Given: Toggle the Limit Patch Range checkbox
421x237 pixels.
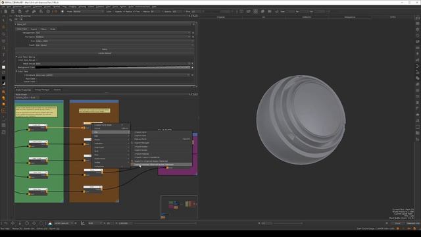Looking at the screenshot, I should pyautogui.click(x=37, y=60).
